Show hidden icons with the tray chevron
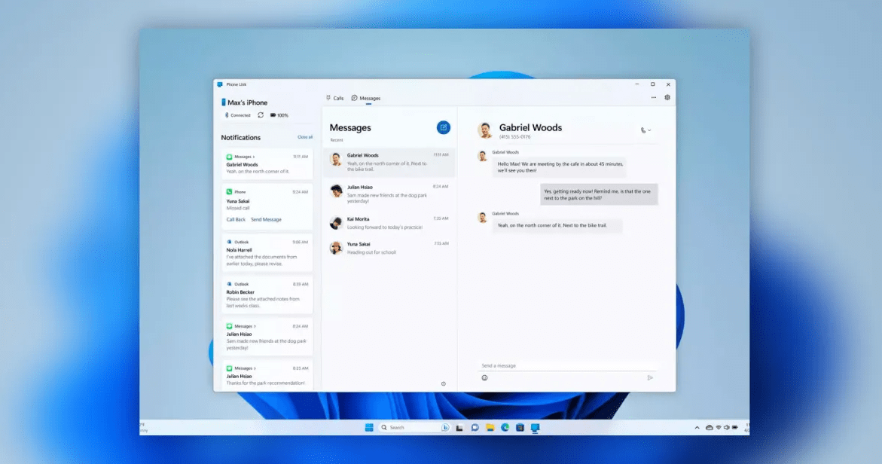 point(697,427)
